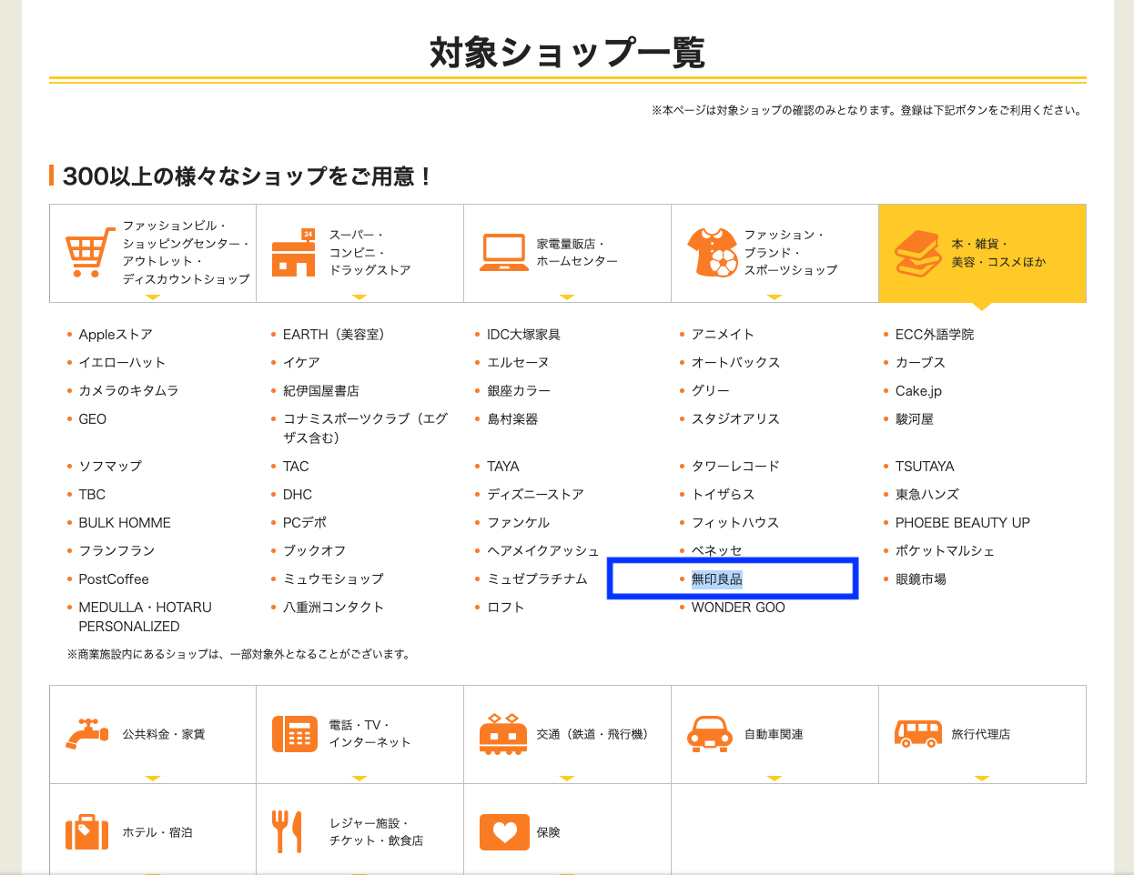Click the 東急ハンズ shop entry
The height and width of the screenshot is (875, 1134).
tap(927, 495)
